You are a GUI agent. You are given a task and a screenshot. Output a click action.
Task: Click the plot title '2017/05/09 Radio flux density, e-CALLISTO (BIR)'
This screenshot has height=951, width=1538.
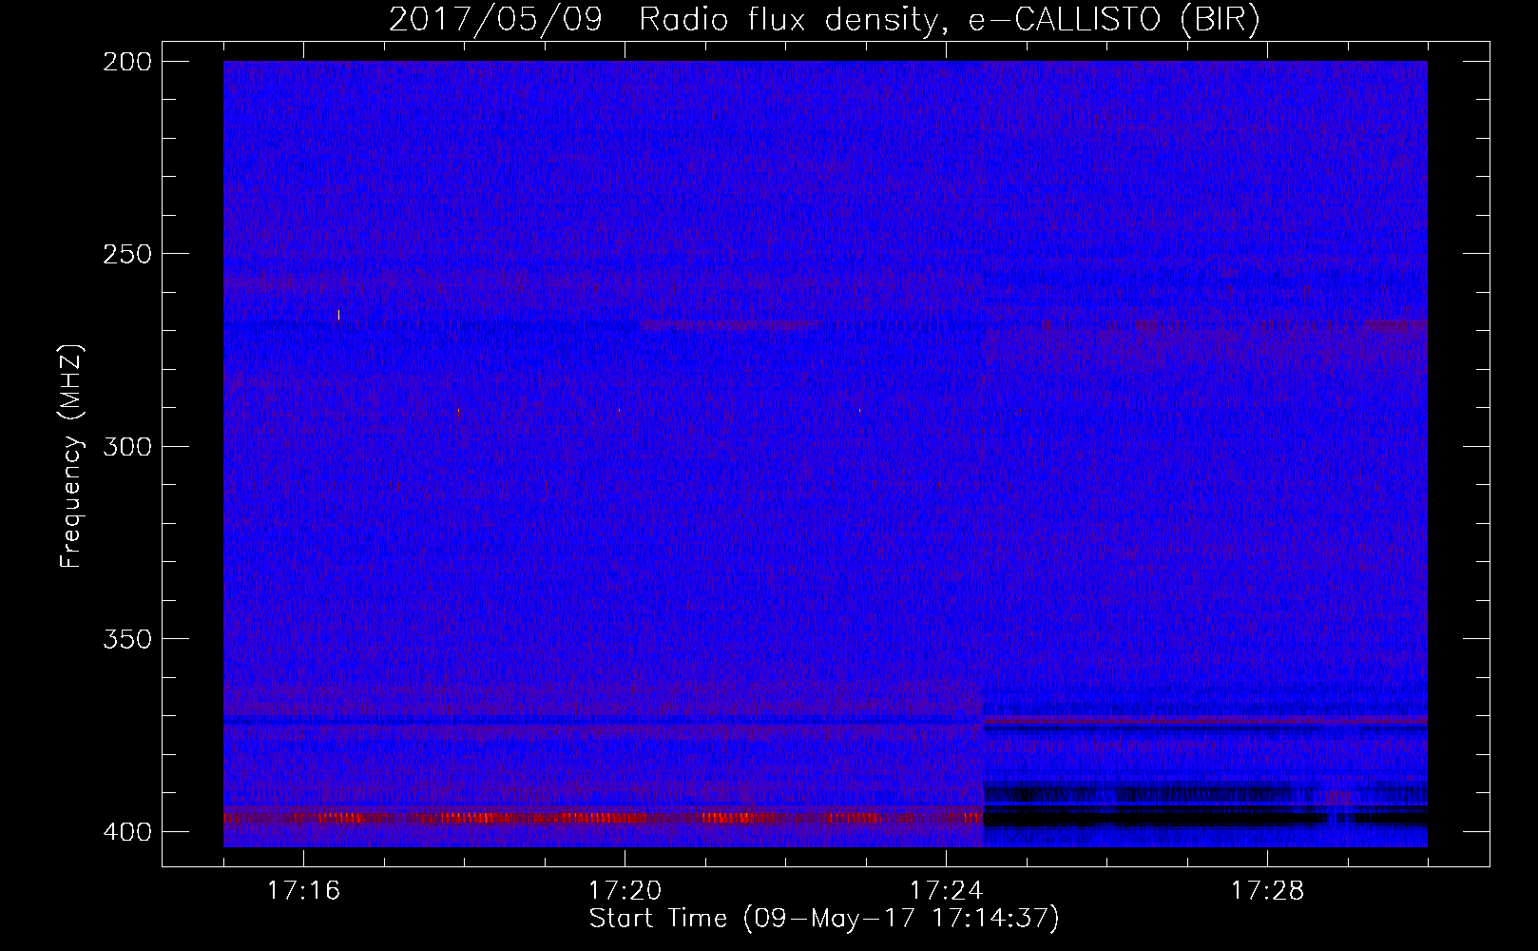tap(824, 19)
